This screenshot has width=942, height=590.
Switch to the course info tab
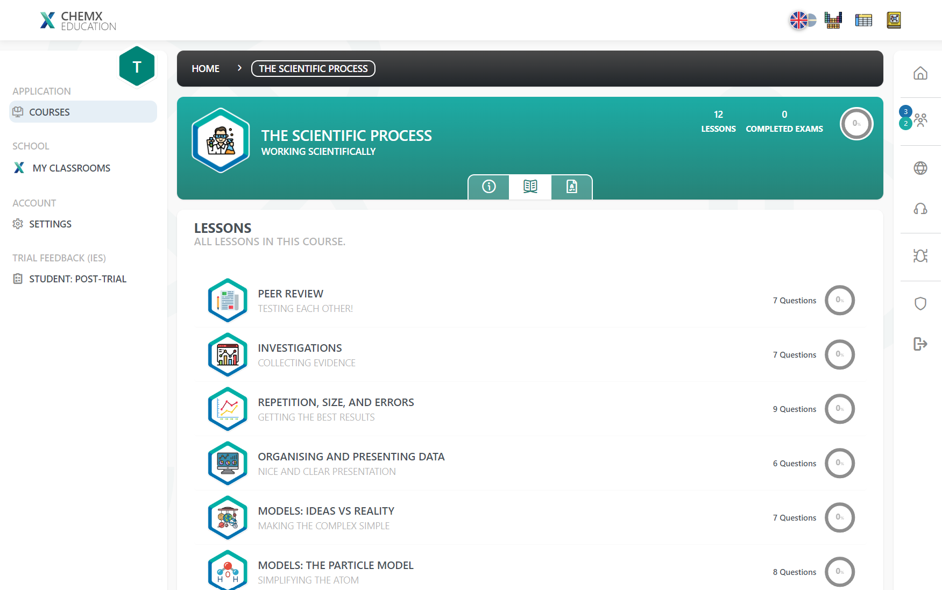[488, 187]
